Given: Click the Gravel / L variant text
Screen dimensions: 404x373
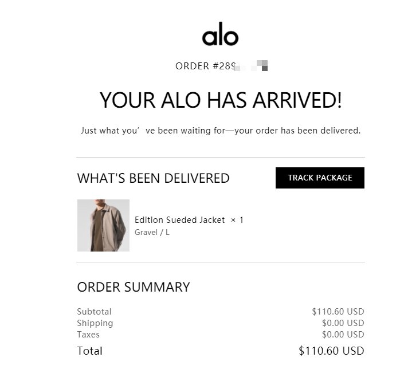Looking at the screenshot, I should (x=152, y=232).
